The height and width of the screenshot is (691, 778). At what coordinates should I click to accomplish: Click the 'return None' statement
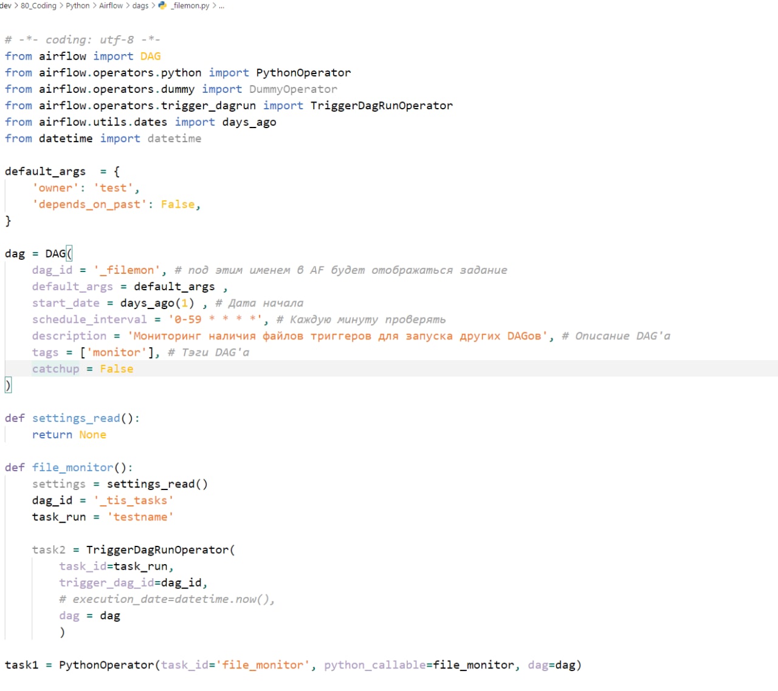point(69,434)
